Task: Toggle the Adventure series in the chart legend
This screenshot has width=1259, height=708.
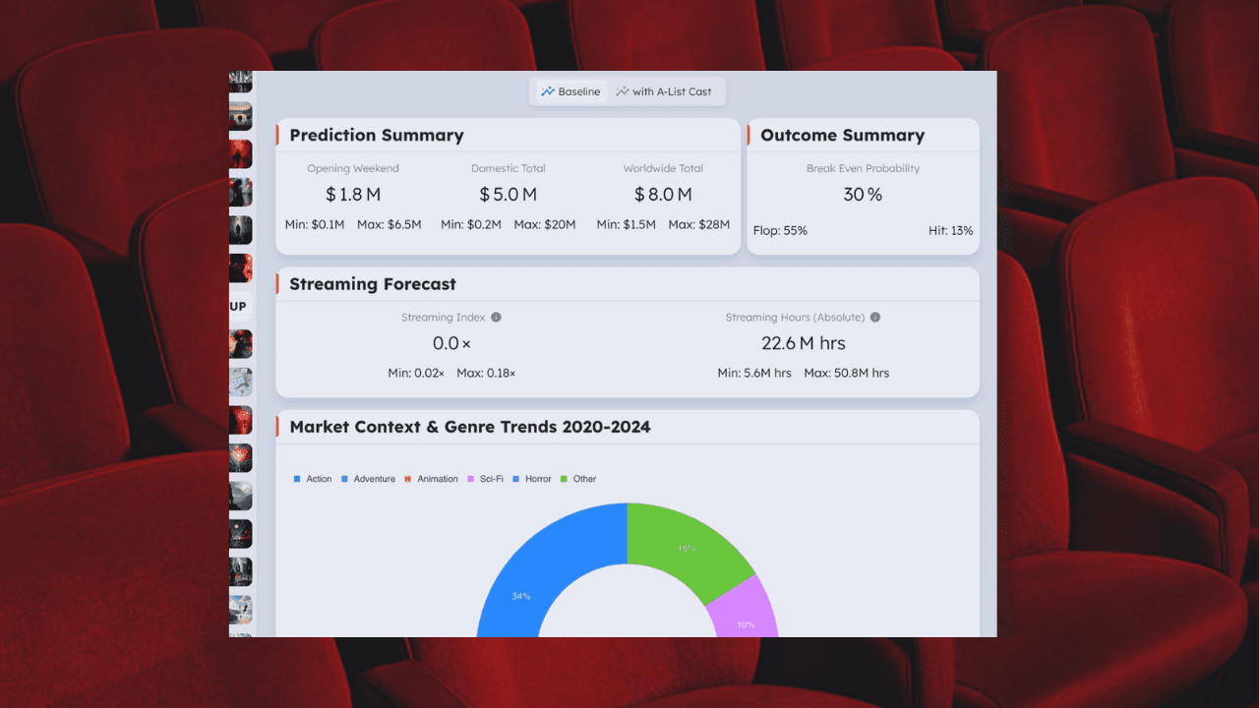Action: coord(368,479)
